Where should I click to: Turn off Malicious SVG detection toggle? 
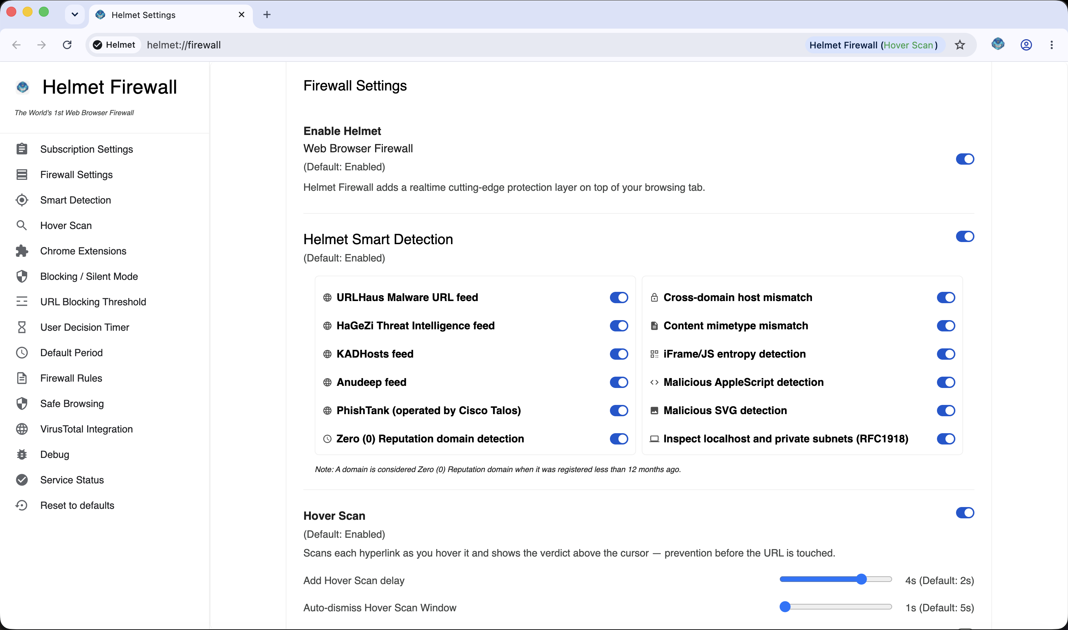pyautogui.click(x=946, y=411)
